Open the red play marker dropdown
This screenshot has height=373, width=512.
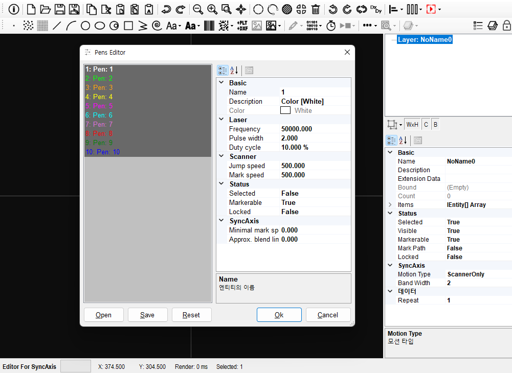pos(440,10)
